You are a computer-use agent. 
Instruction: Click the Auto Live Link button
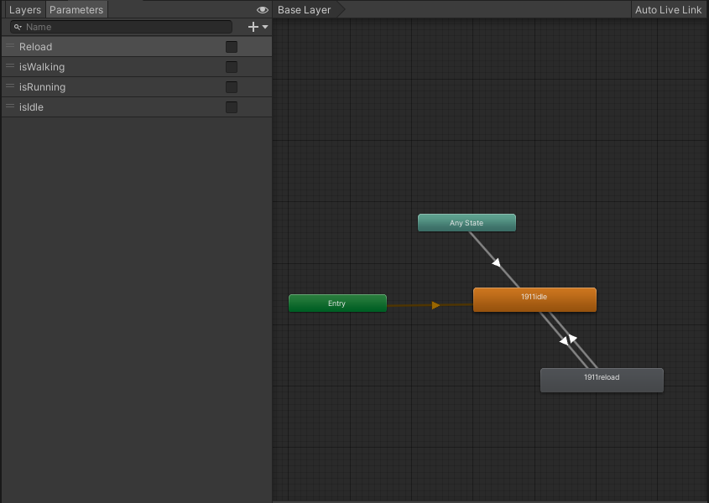point(667,9)
